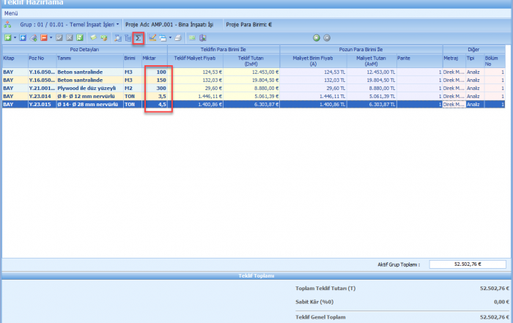Click the green refresh icon in toolbar
The width and height of the screenshot is (513, 323).
(x=80, y=37)
